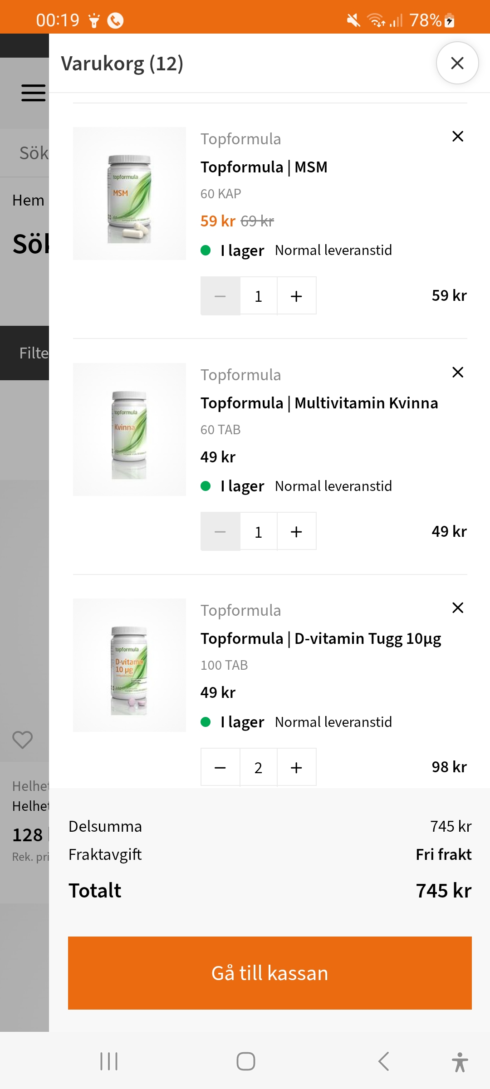The height and width of the screenshot is (1089, 490).
Task: Decrease D-vitamin Tugg quantity
Action: 220,767
